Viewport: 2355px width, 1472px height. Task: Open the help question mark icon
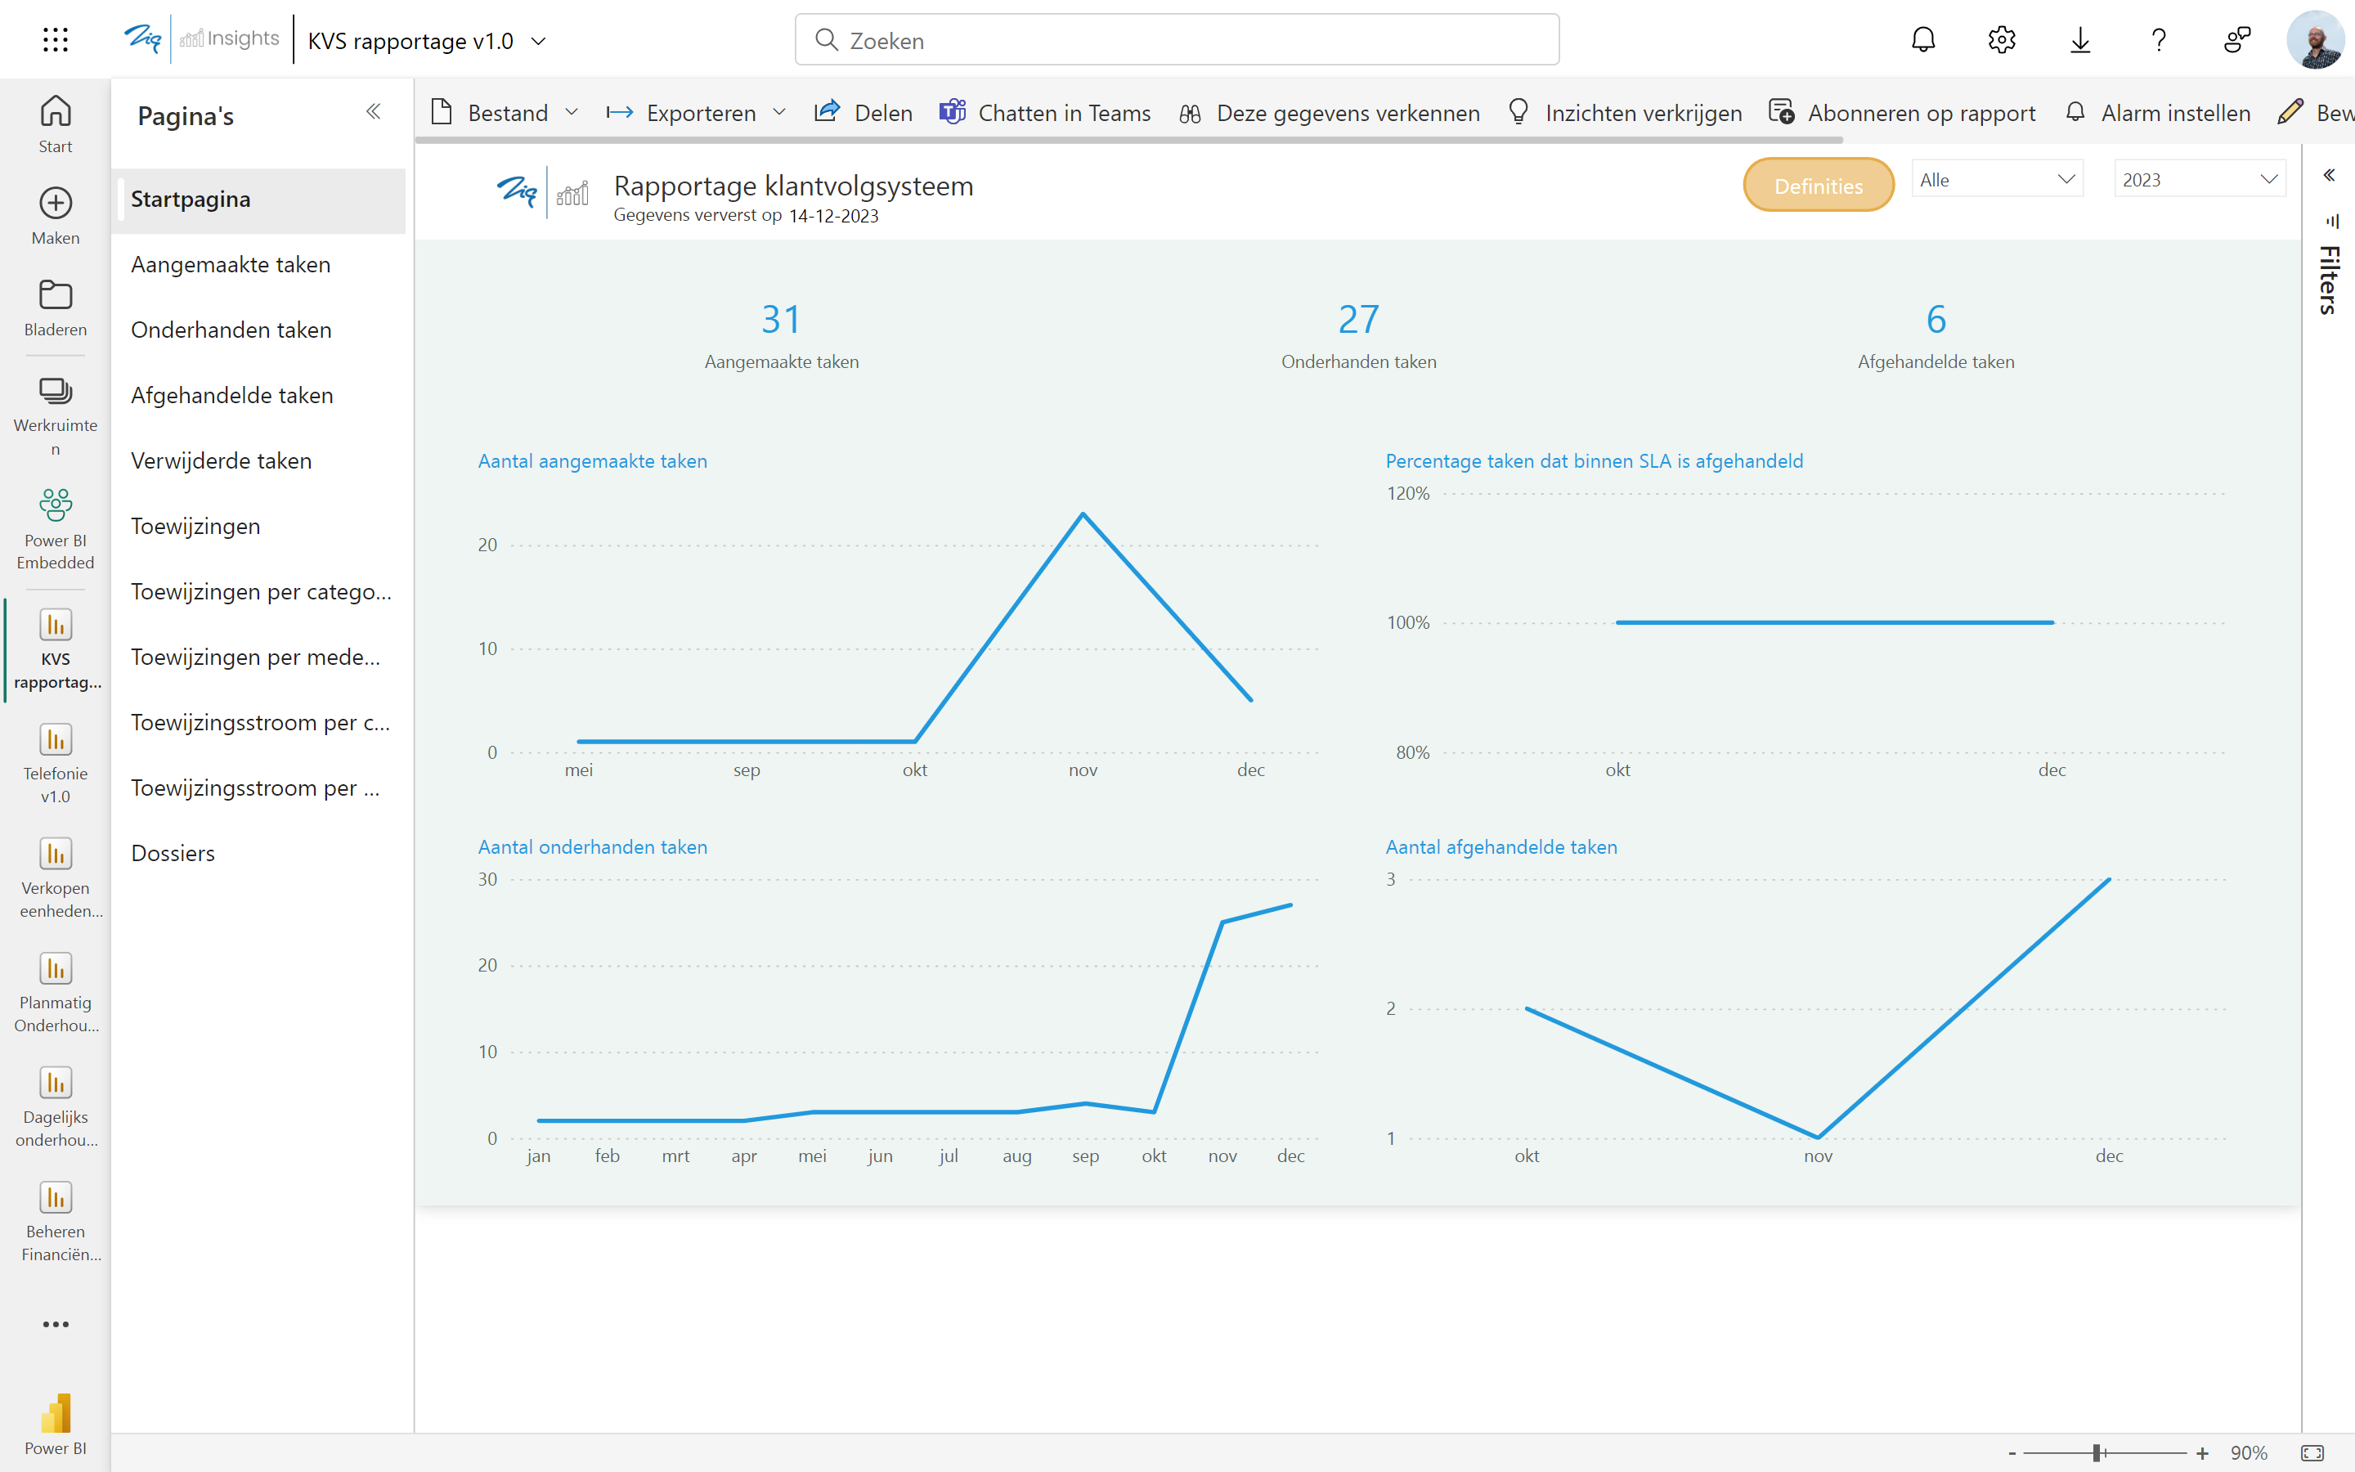tap(2159, 40)
